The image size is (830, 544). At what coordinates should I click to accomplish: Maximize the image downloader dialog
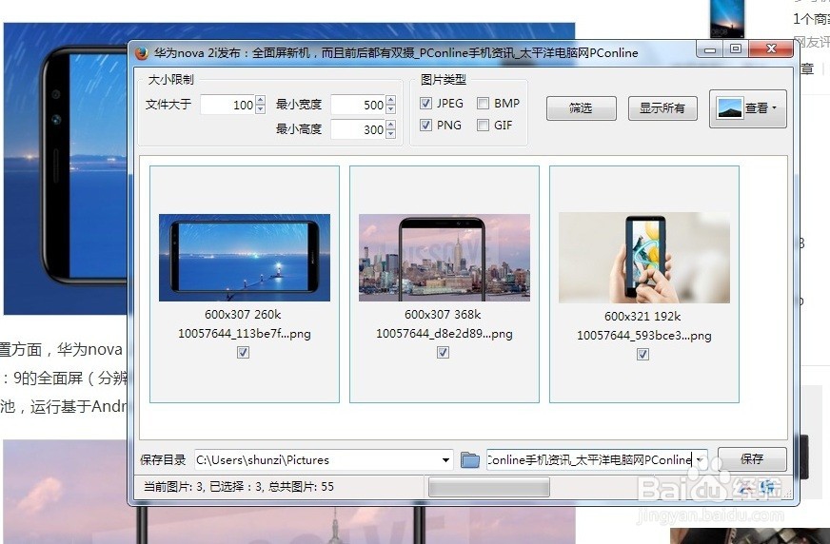click(x=735, y=49)
